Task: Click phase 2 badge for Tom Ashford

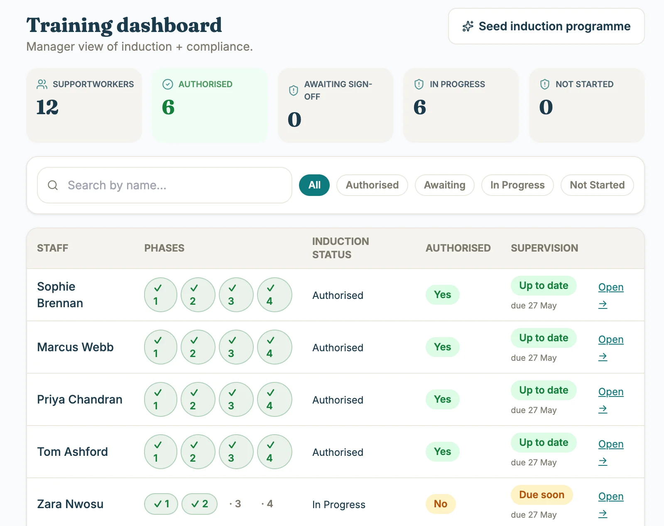Action: tap(198, 452)
